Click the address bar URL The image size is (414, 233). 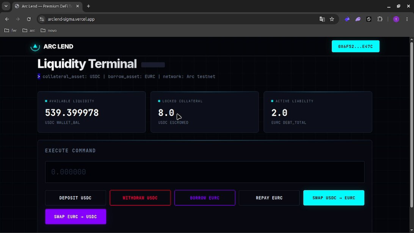[x=71, y=19]
